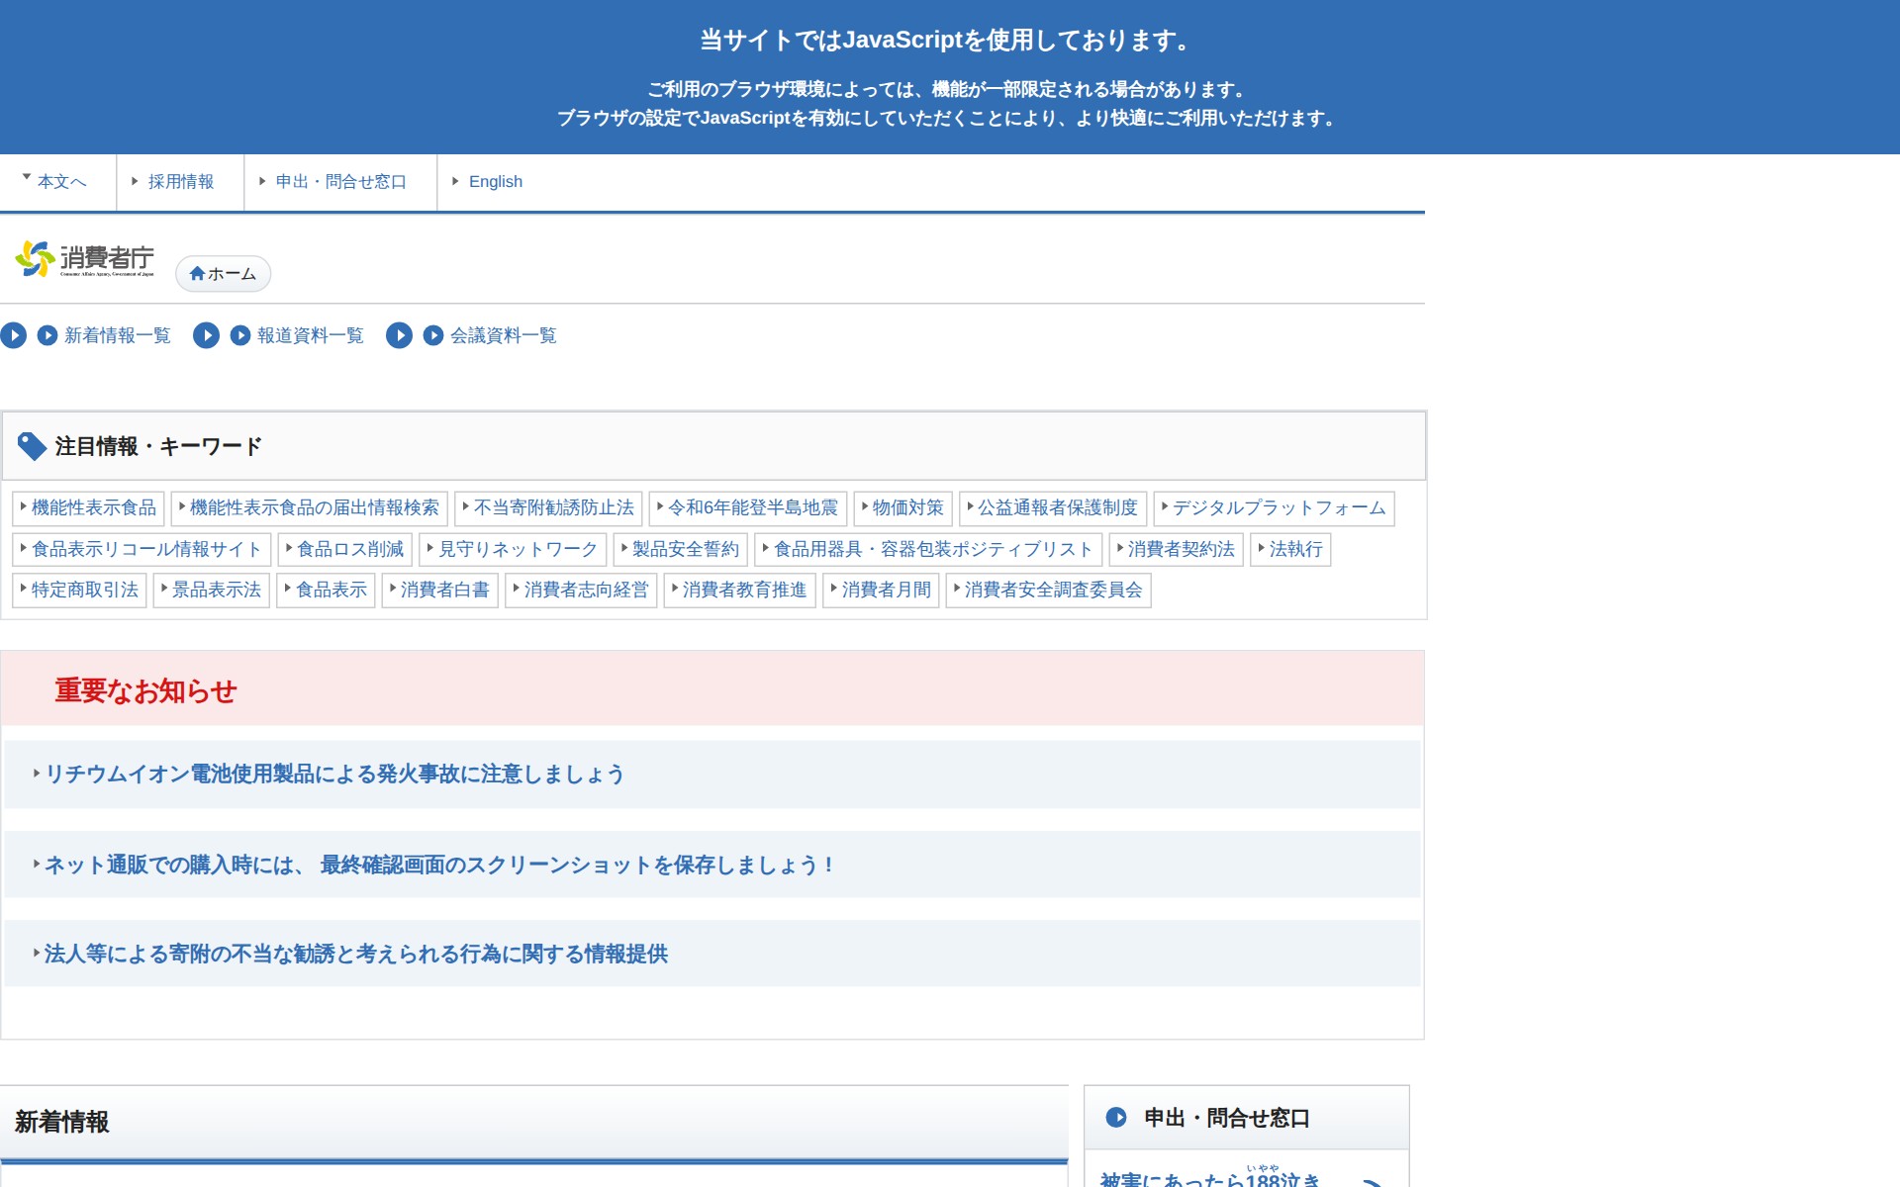The height and width of the screenshot is (1187, 1900).
Task: Click the ネット通販 screenshot notice link
Action: [435, 864]
